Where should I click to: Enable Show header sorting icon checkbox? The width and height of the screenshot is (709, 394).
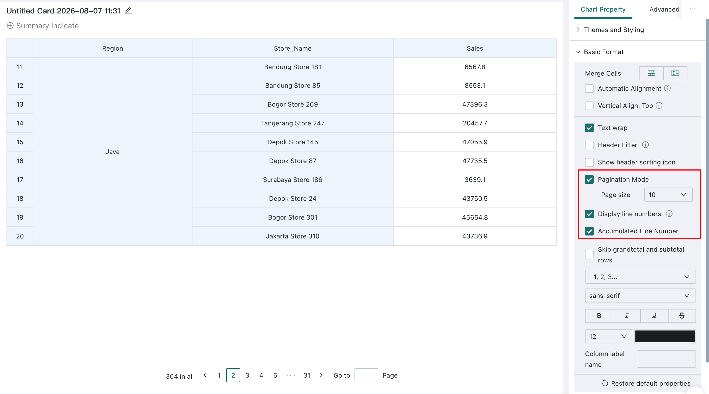tap(589, 162)
